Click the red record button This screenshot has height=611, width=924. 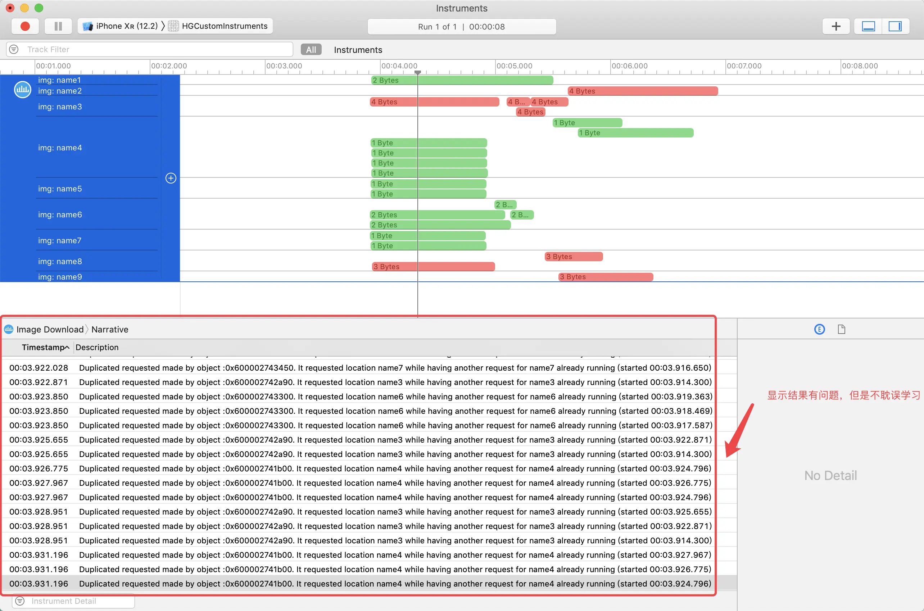25,26
